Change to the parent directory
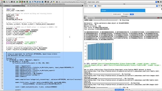The image size is (162, 91). (x=161, y=2)
